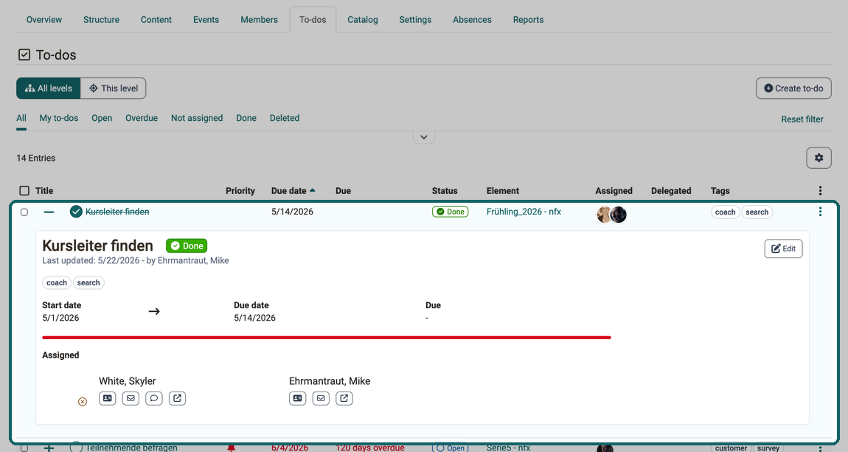The width and height of the screenshot is (848, 452).
Task: Filter by Not assigned to-dos
Action: click(197, 118)
